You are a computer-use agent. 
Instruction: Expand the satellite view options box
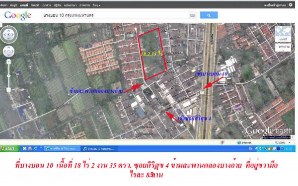283,48
